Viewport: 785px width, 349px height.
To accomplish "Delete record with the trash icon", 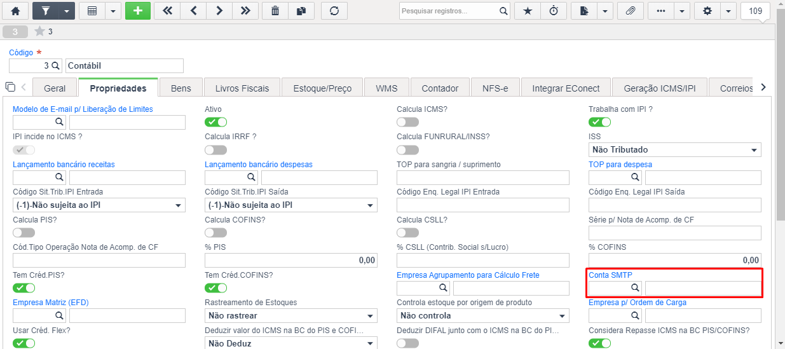I will click(x=275, y=11).
